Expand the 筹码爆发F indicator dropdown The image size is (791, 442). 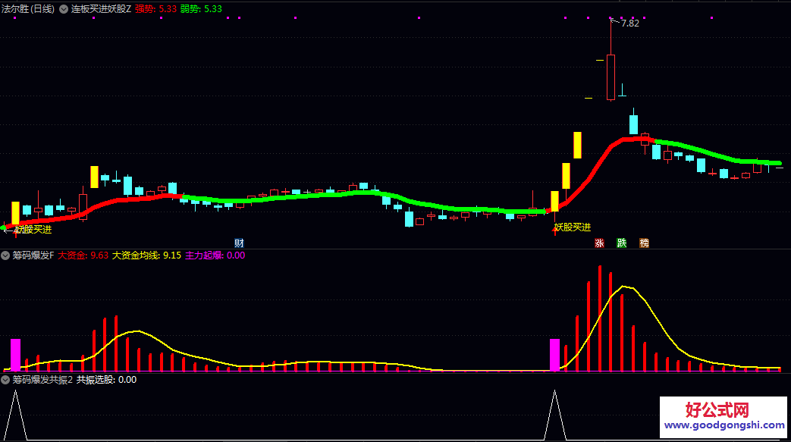(5, 255)
